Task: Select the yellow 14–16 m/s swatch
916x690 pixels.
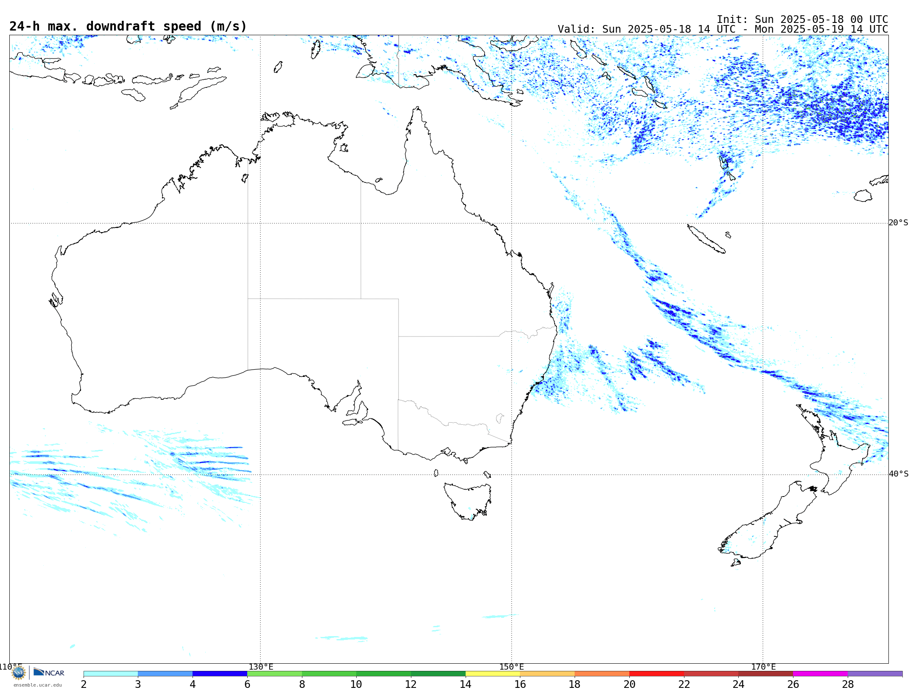Action: click(x=493, y=674)
